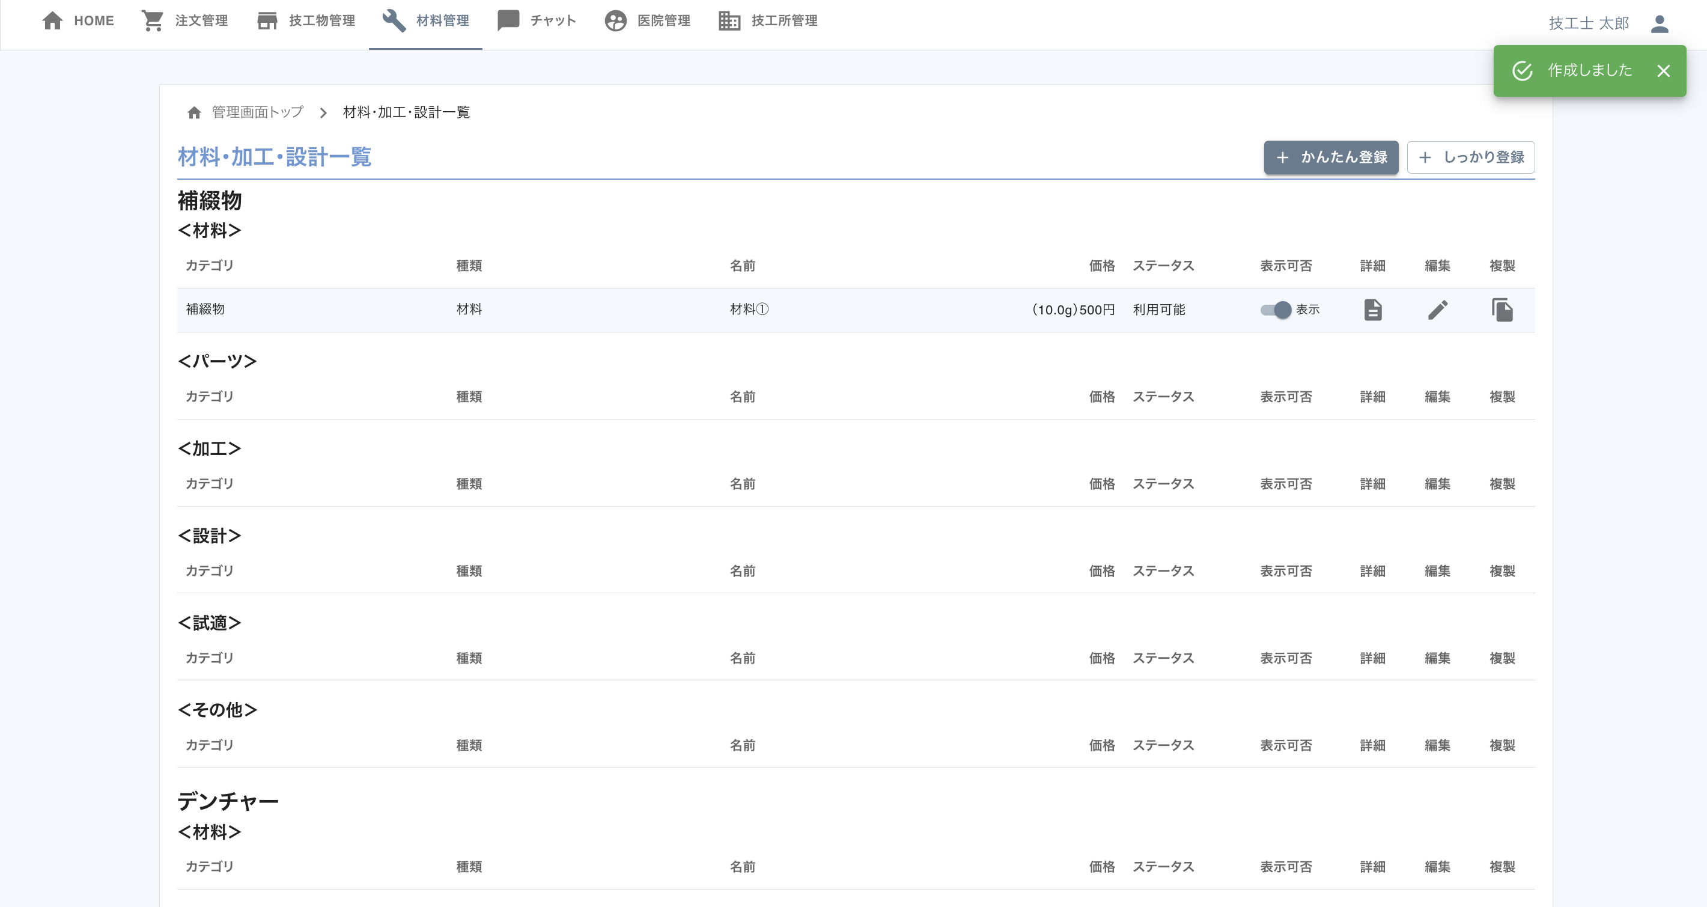The image size is (1707, 907).
Task: Click the しっかり登録 button
Action: [x=1470, y=157]
